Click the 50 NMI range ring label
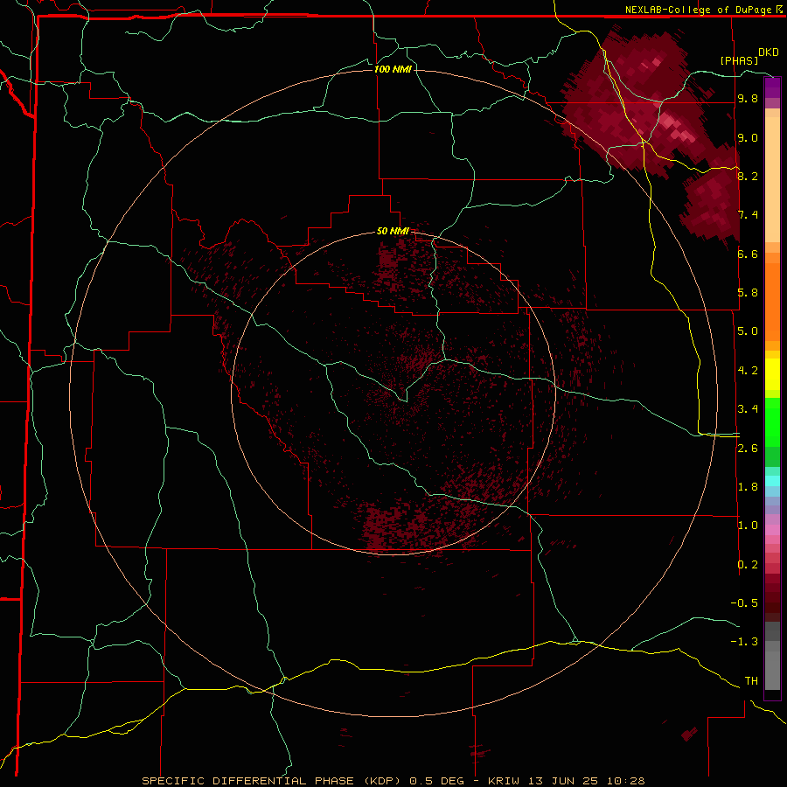The height and width of the screenshot is (787, 787). coord(393,231)
